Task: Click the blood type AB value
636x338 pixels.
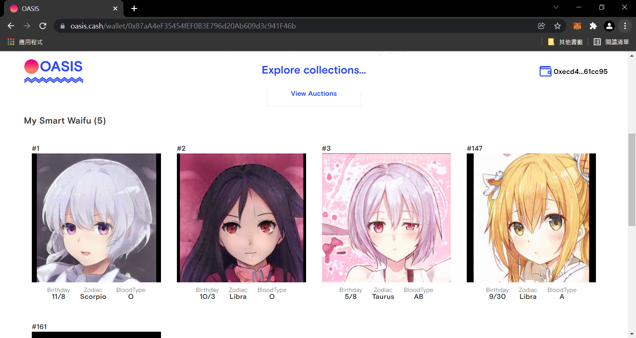Action: tap(419, 297)
